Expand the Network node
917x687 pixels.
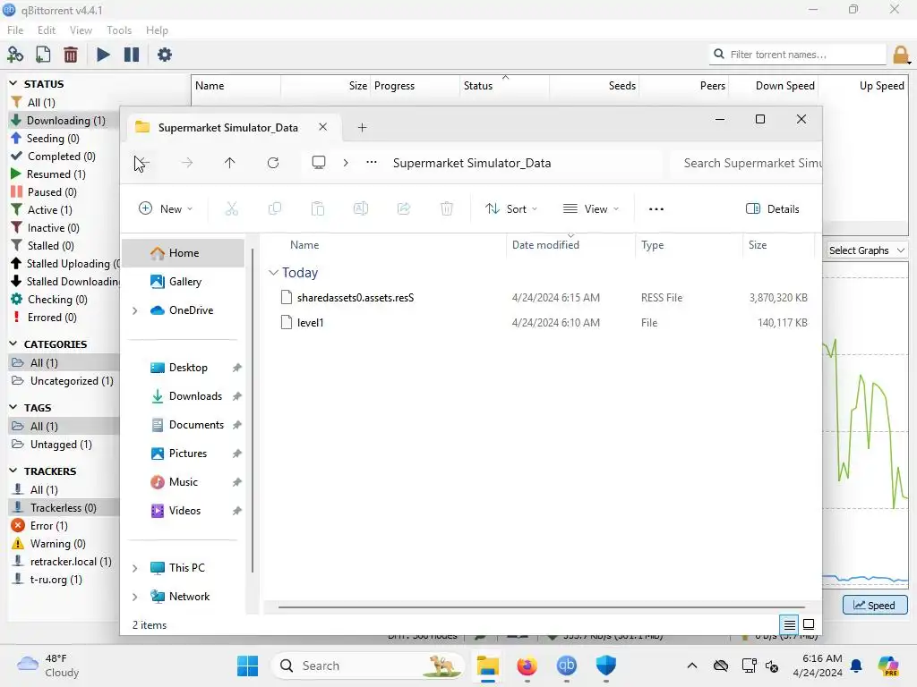pos(135,597)
